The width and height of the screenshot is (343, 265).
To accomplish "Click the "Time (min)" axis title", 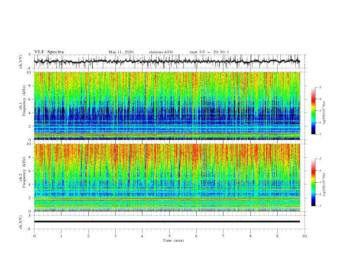I will coord(173,240).
